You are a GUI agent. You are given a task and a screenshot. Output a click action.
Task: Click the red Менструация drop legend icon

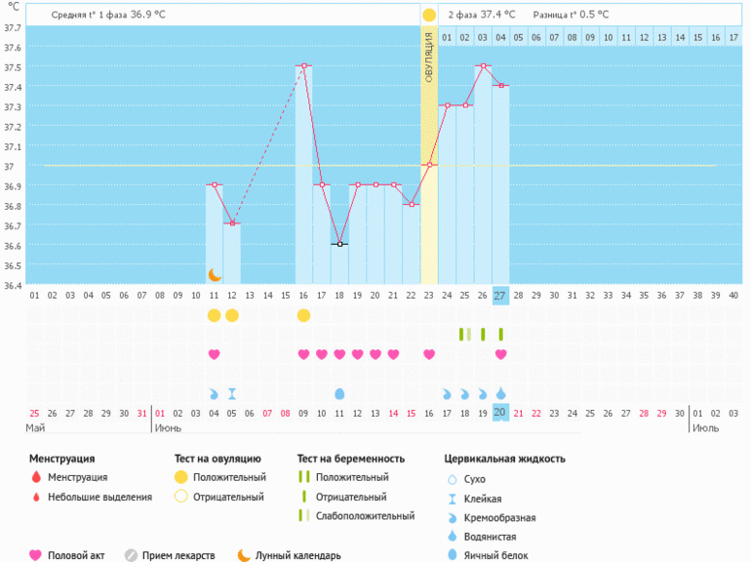click(x=36, y=477)
